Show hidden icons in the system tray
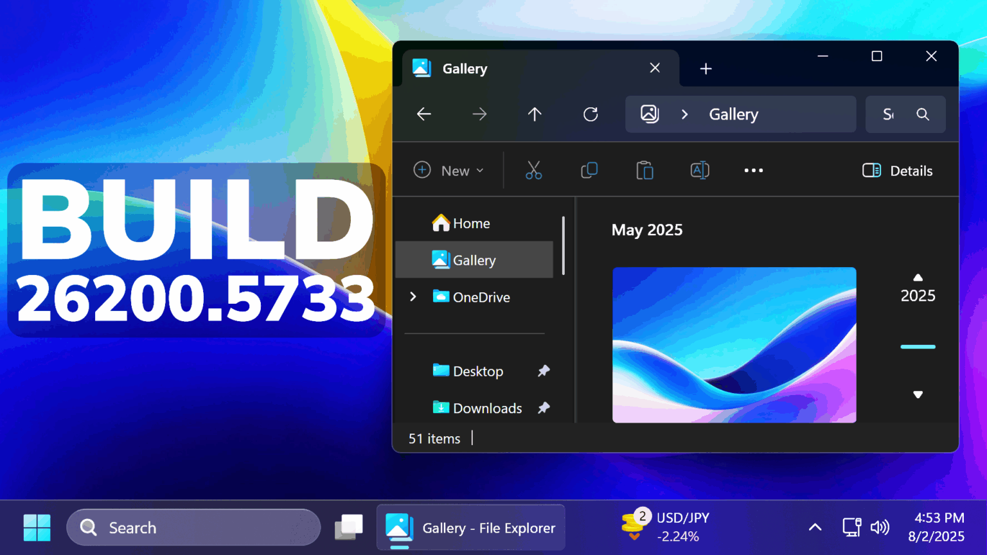987x555 pixels. [815, 527]
